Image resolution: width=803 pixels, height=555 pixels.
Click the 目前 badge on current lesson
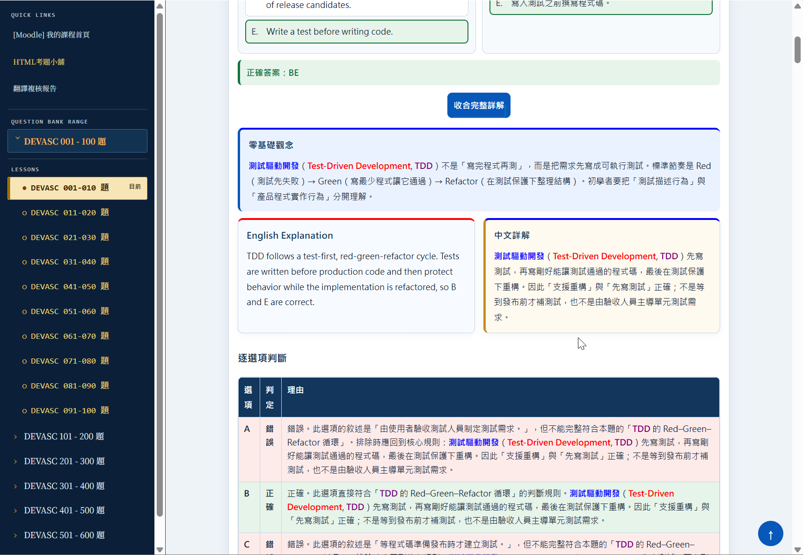135,186
